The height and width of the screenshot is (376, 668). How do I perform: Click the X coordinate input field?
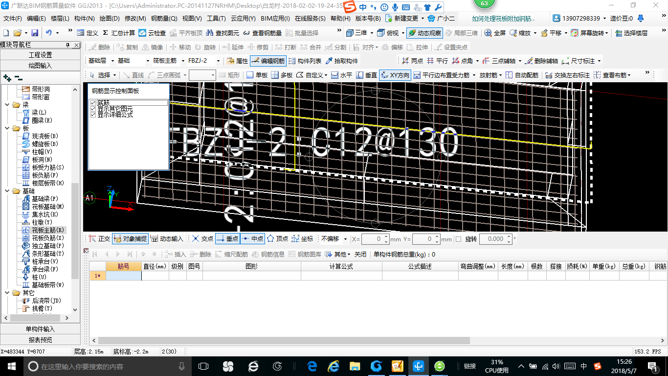pos(375,239)
